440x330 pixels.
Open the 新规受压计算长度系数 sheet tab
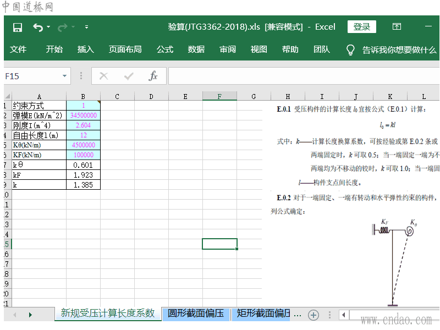pyautogui.click(x=108, y=313)
